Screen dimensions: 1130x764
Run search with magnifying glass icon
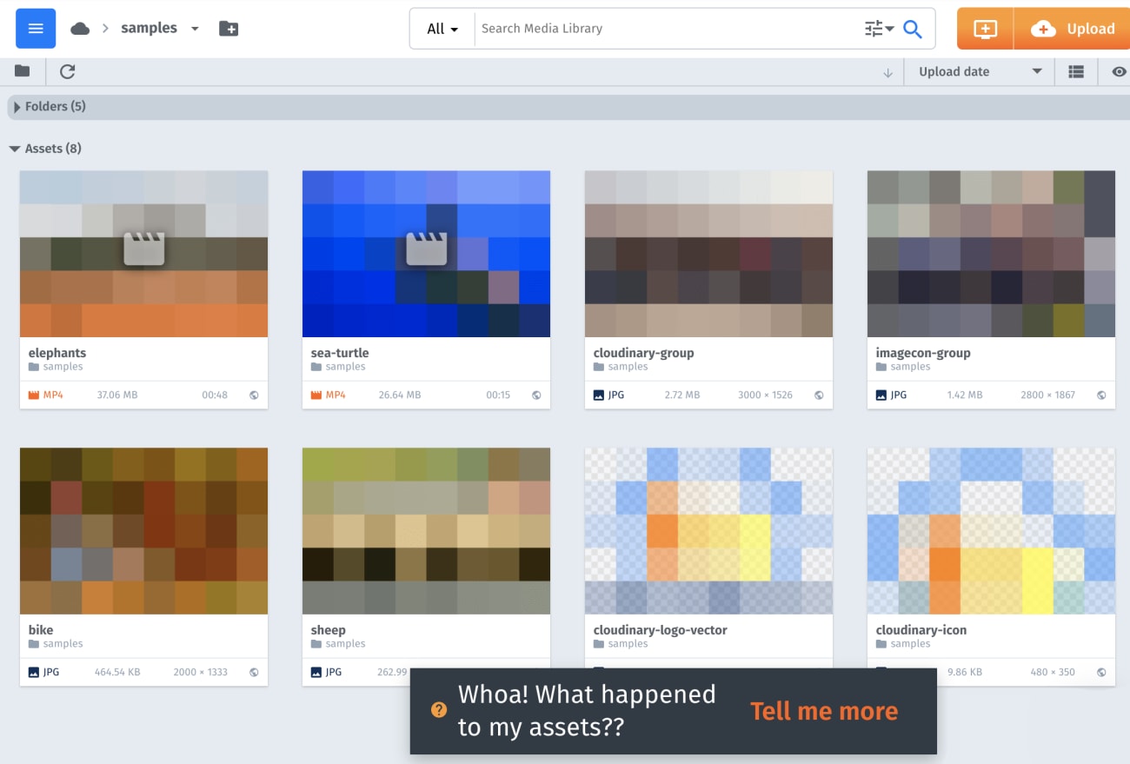pos(913,29)
